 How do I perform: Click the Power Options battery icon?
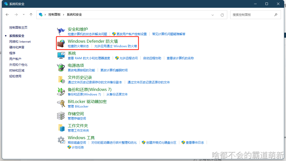[61, 68]
